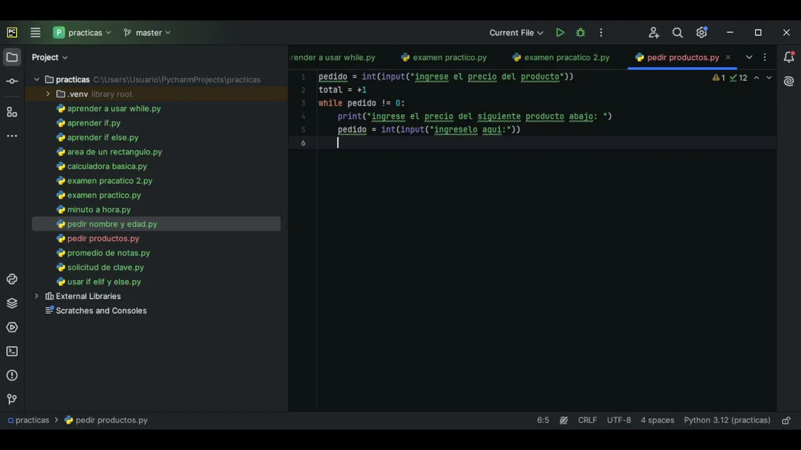Viewport: 801px width, 450px height.
Task: Open the Current File run configuration dropdown
Action: click(x=516, y=32)
